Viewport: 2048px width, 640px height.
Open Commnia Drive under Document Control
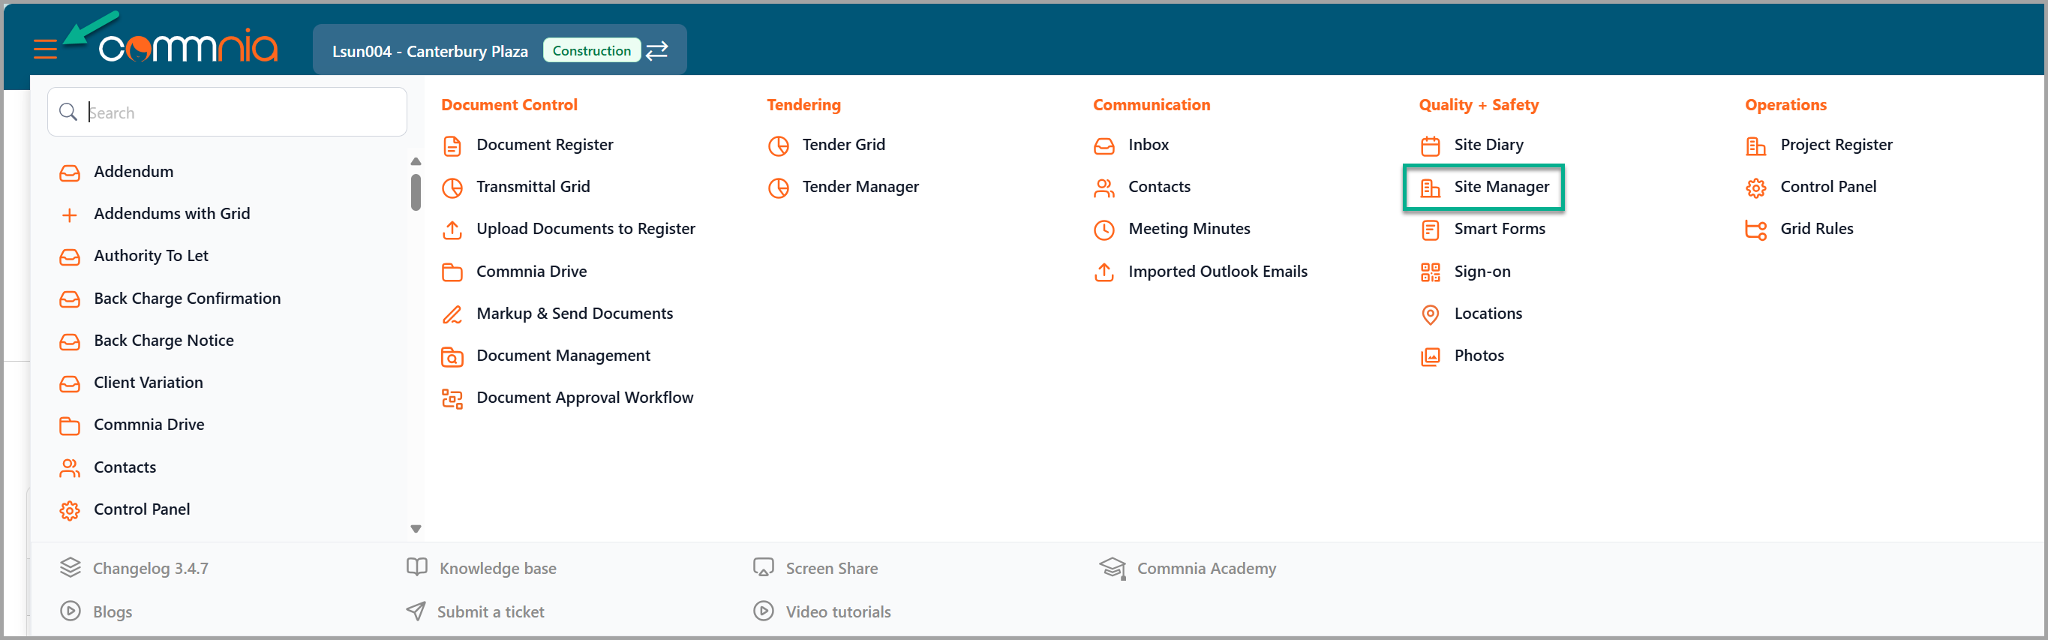531,272
